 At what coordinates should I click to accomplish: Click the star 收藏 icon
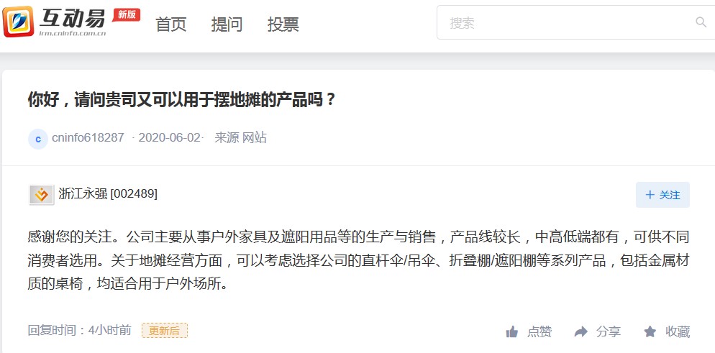click(650, 331)
